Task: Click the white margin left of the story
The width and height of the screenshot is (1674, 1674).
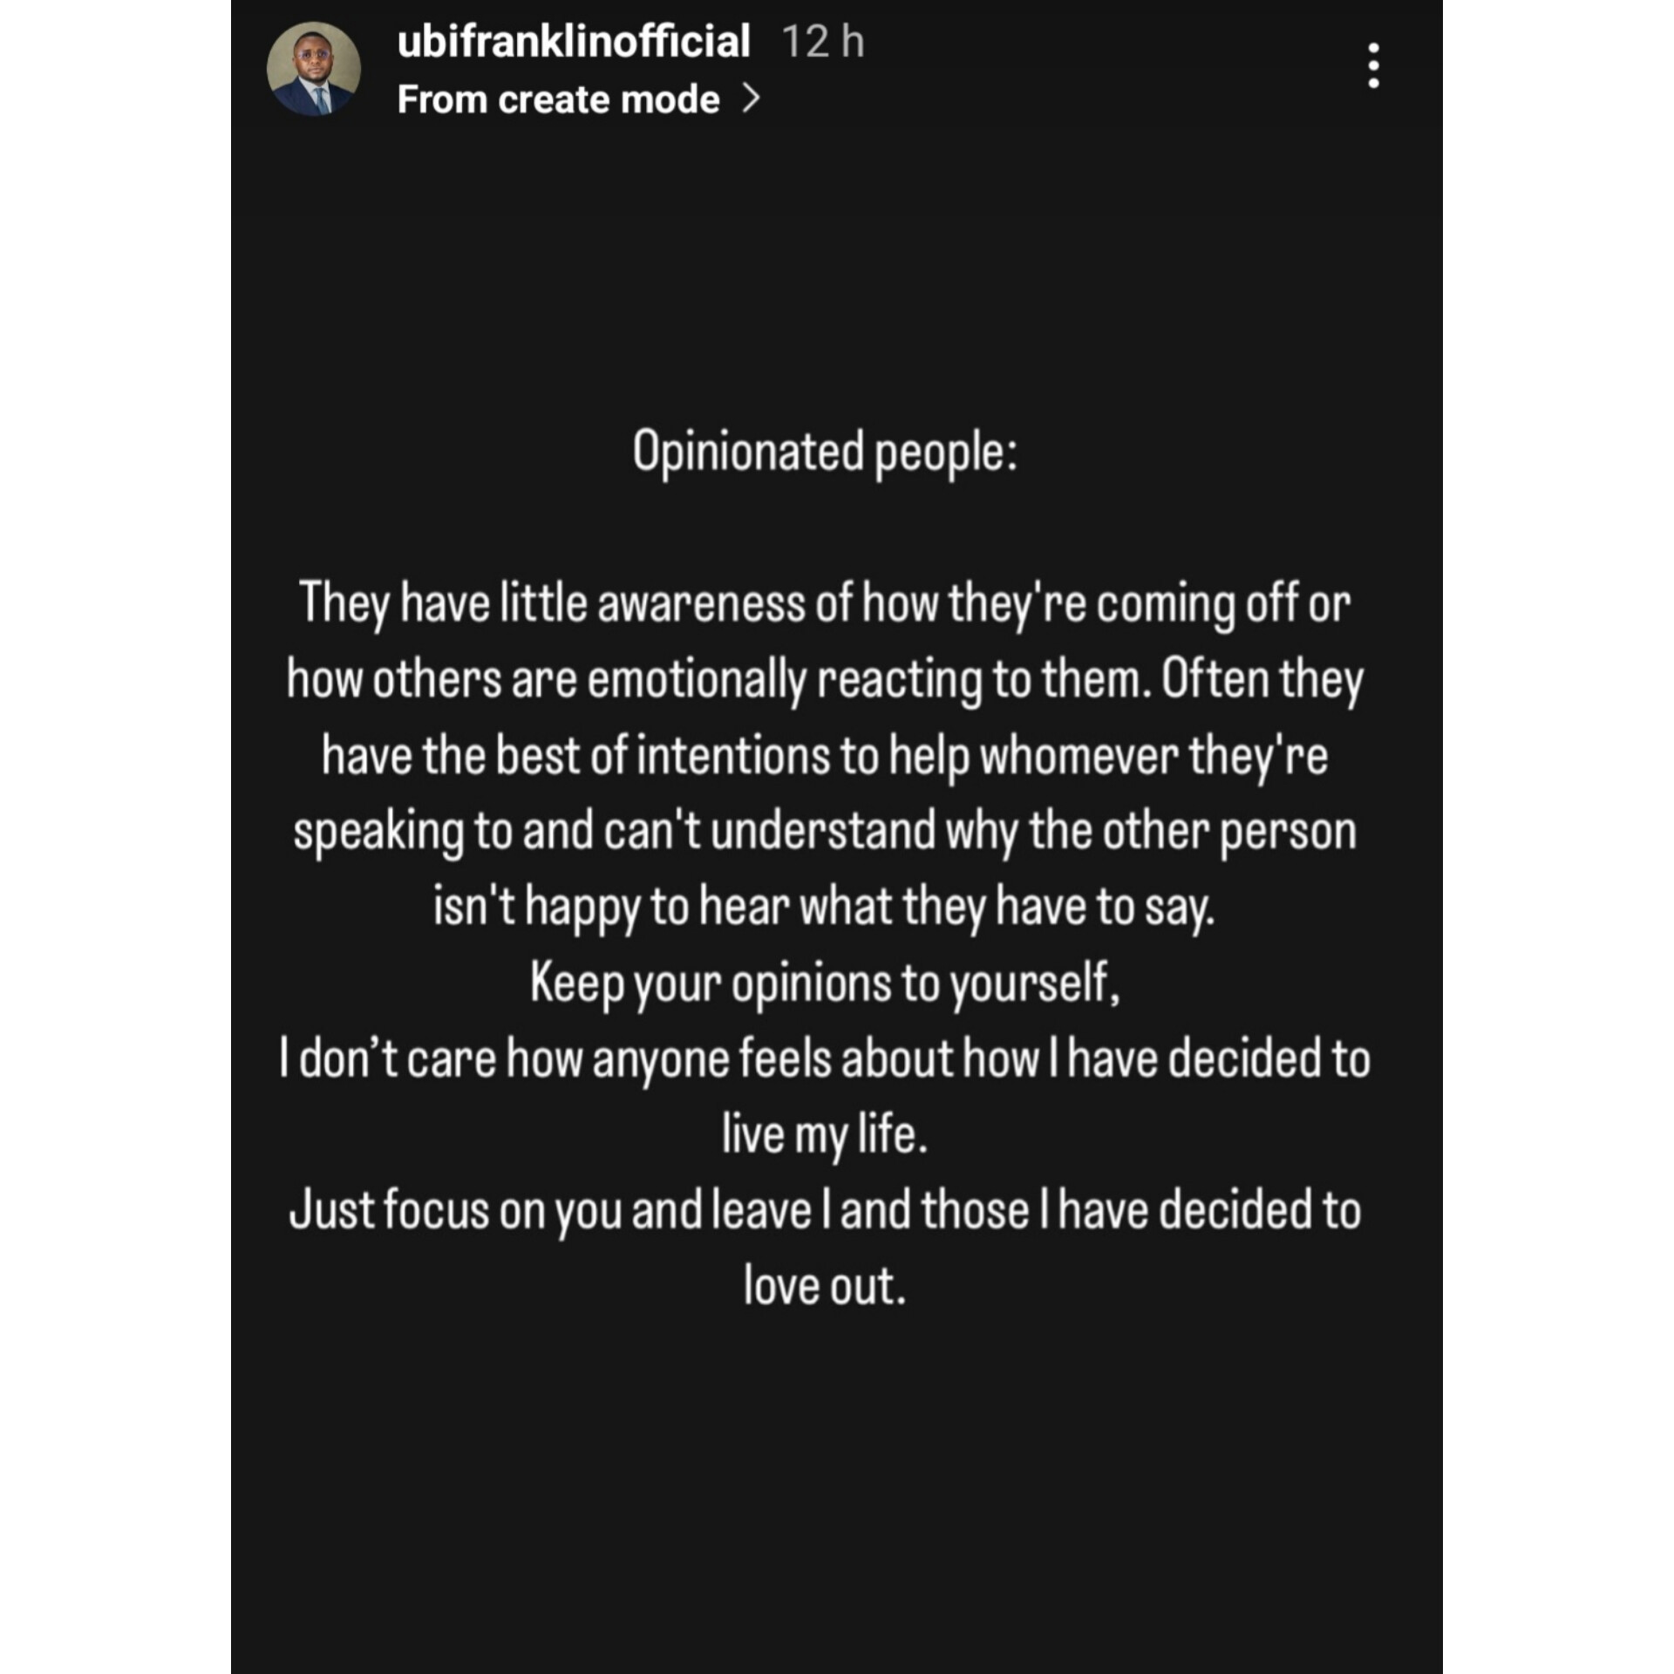Action: point(113,837)
